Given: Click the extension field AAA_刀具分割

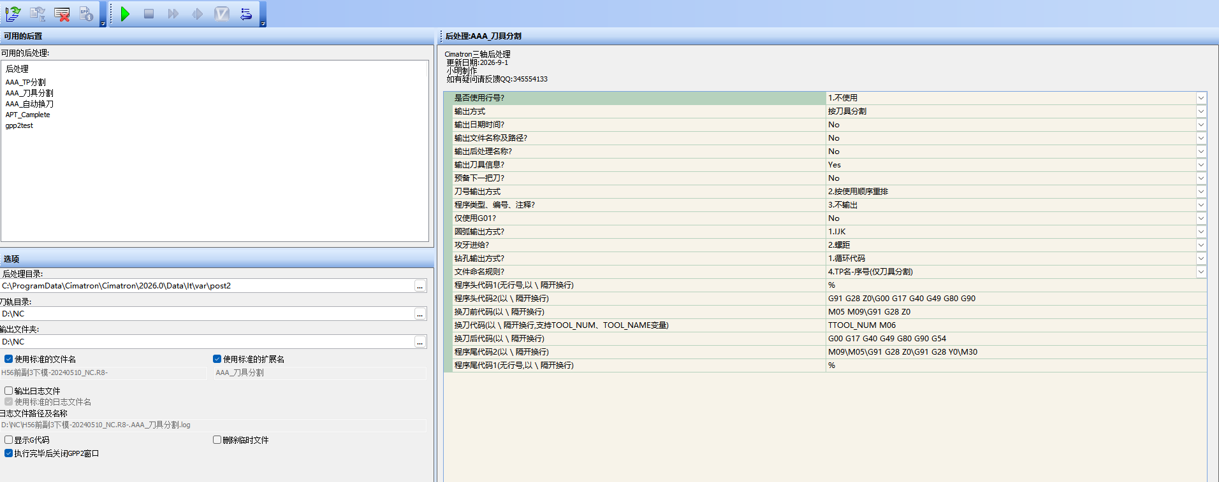Looking at the screenshot, I should pyautogui.click(x=319, y=373).
